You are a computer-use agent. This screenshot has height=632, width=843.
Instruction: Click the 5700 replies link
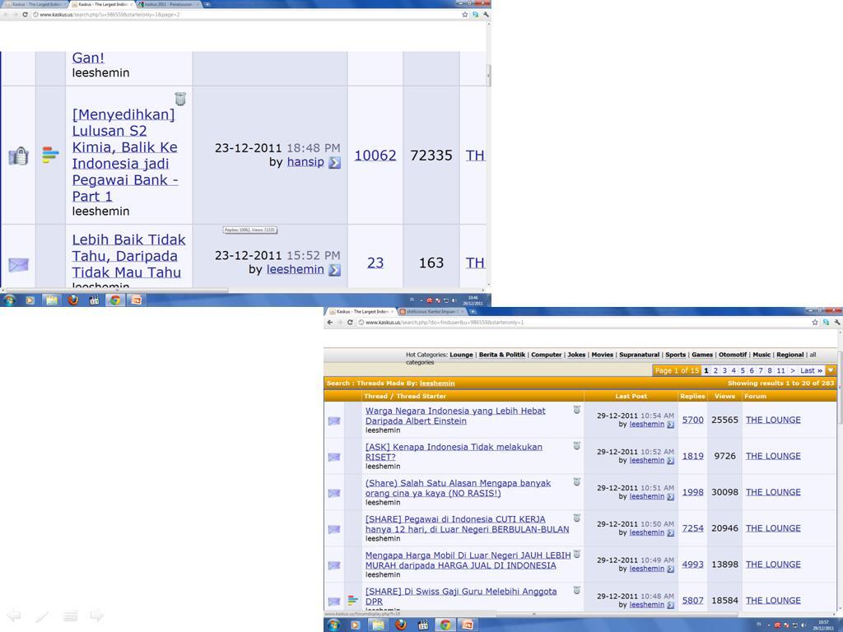(692, 420)
